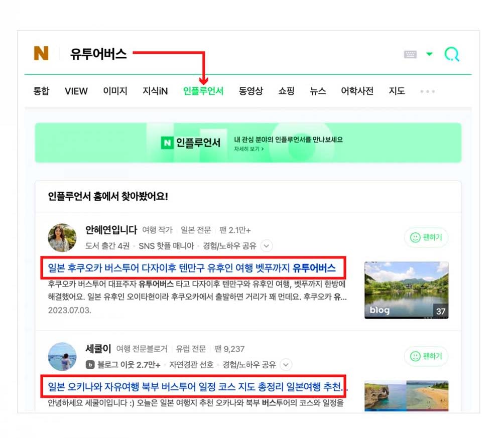Viewport: 502px width, 438px height.
Task: Click the SNS 핫플 매니아 keyword
Action: (x=166, y=246)
